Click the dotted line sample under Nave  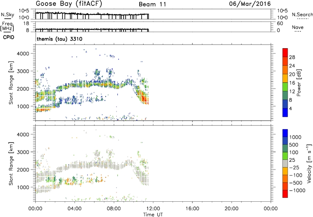point(298,32)
